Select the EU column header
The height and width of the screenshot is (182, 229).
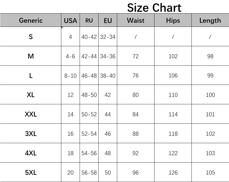pos(108,20)
